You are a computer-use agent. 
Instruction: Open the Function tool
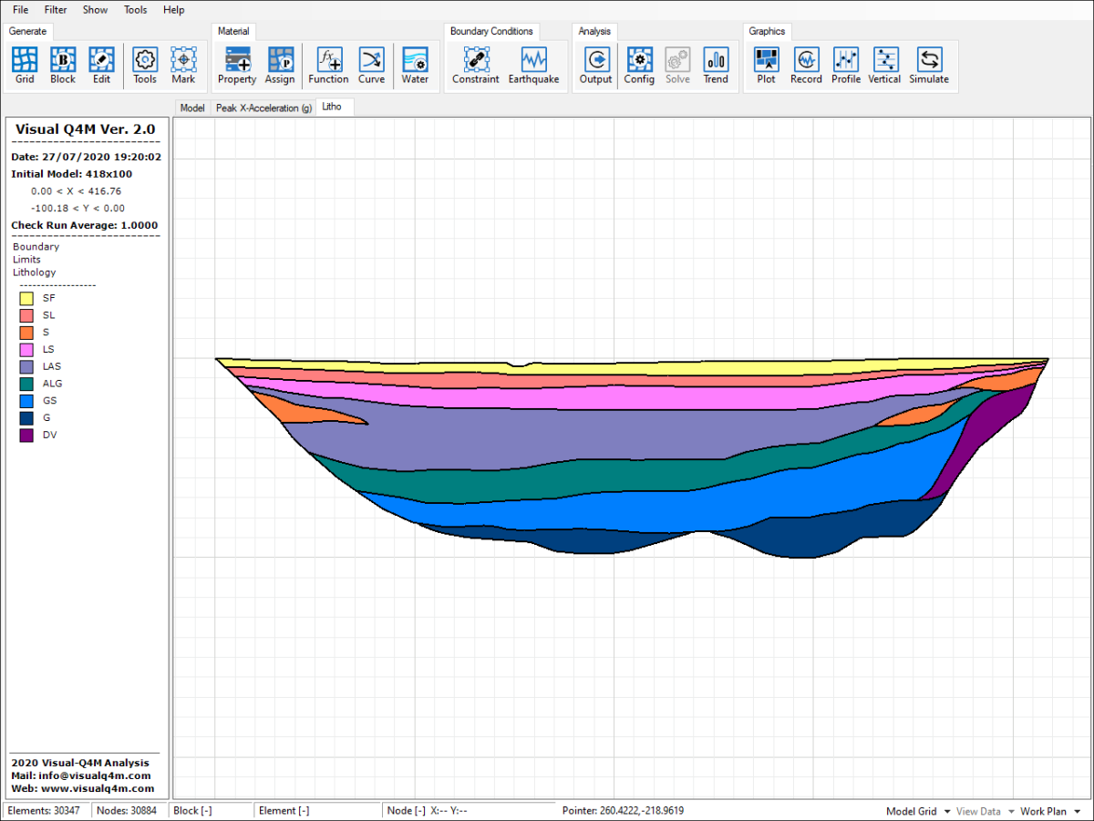(328, 66)
